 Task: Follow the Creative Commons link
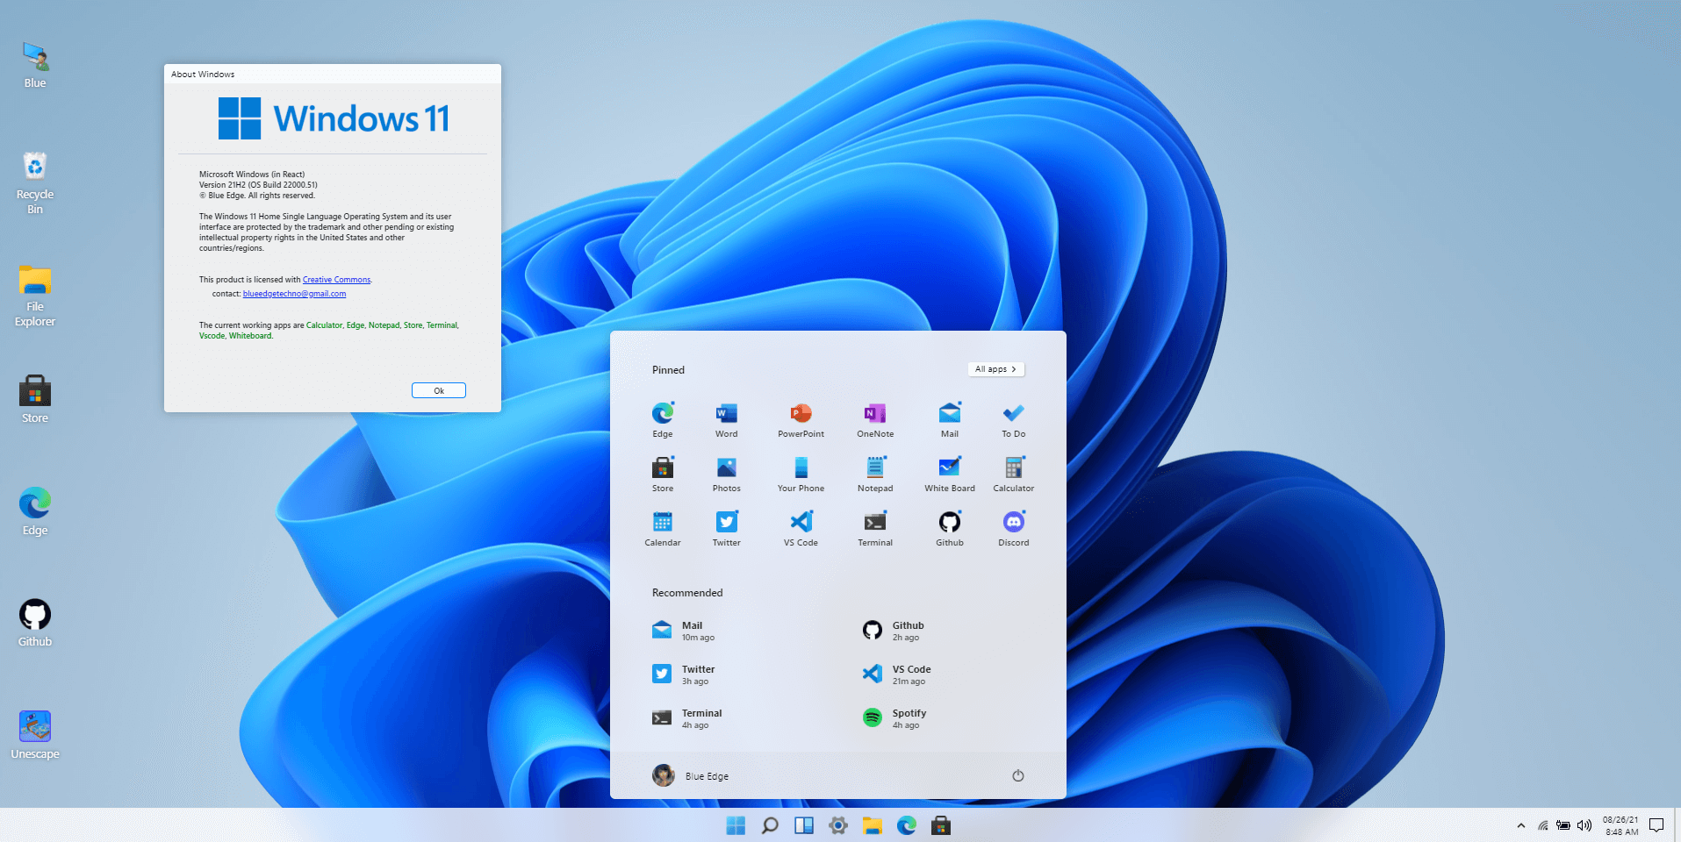coord(336,280)
